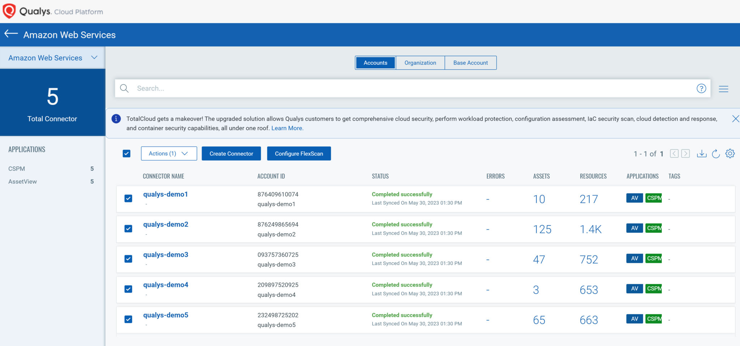
Task: Click the download export icon
Action: click(x=702, y=153)
